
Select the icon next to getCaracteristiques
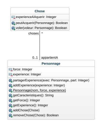[11, 96]
